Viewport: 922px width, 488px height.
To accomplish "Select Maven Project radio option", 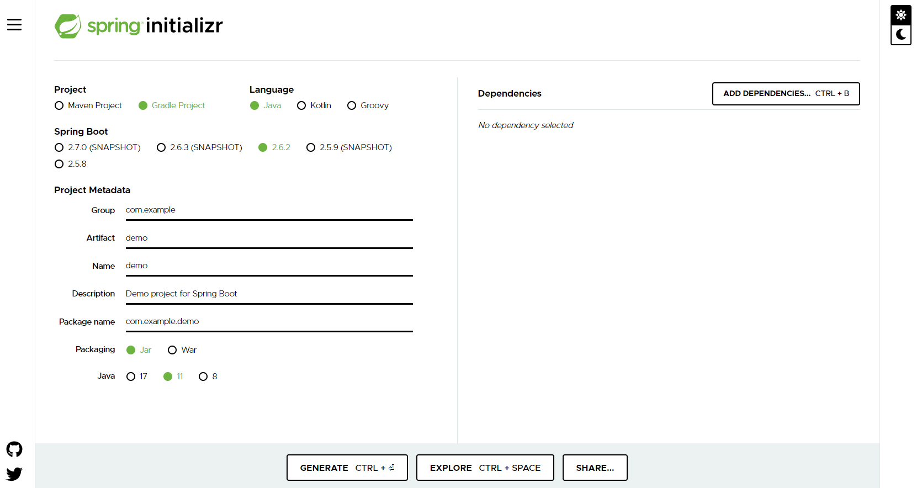I will 88,105.
